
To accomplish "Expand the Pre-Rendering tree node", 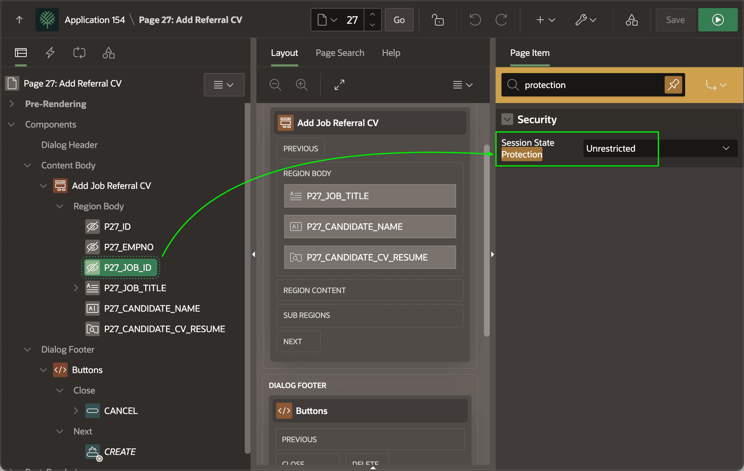I will click(x=12, y=104).
